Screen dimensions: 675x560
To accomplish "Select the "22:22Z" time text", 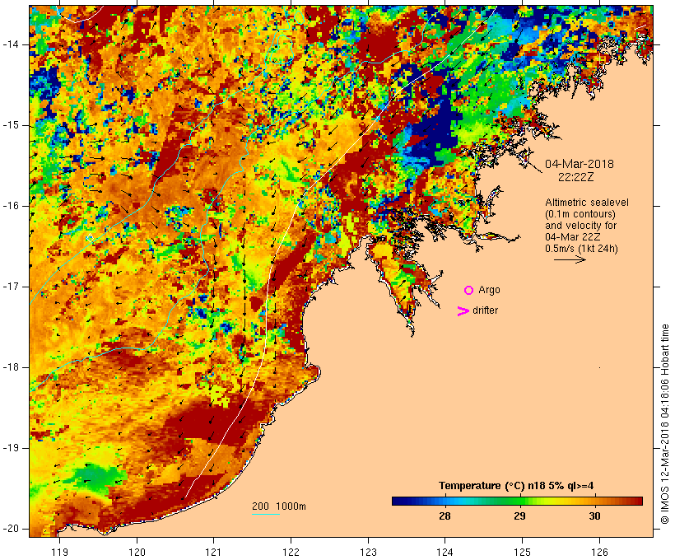I will [x=576, y=176].
